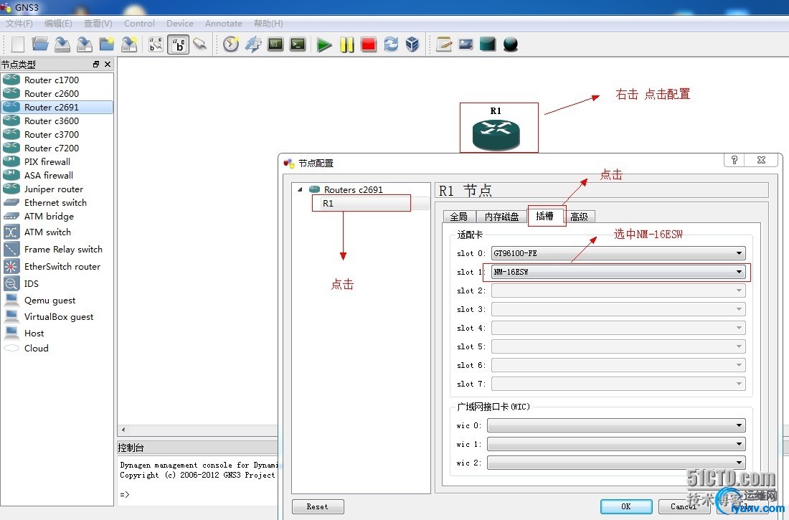Viewport: 789px width, 520px height.
Task: Click the green Start all devices icon
Action: click(x=324, y=44)
